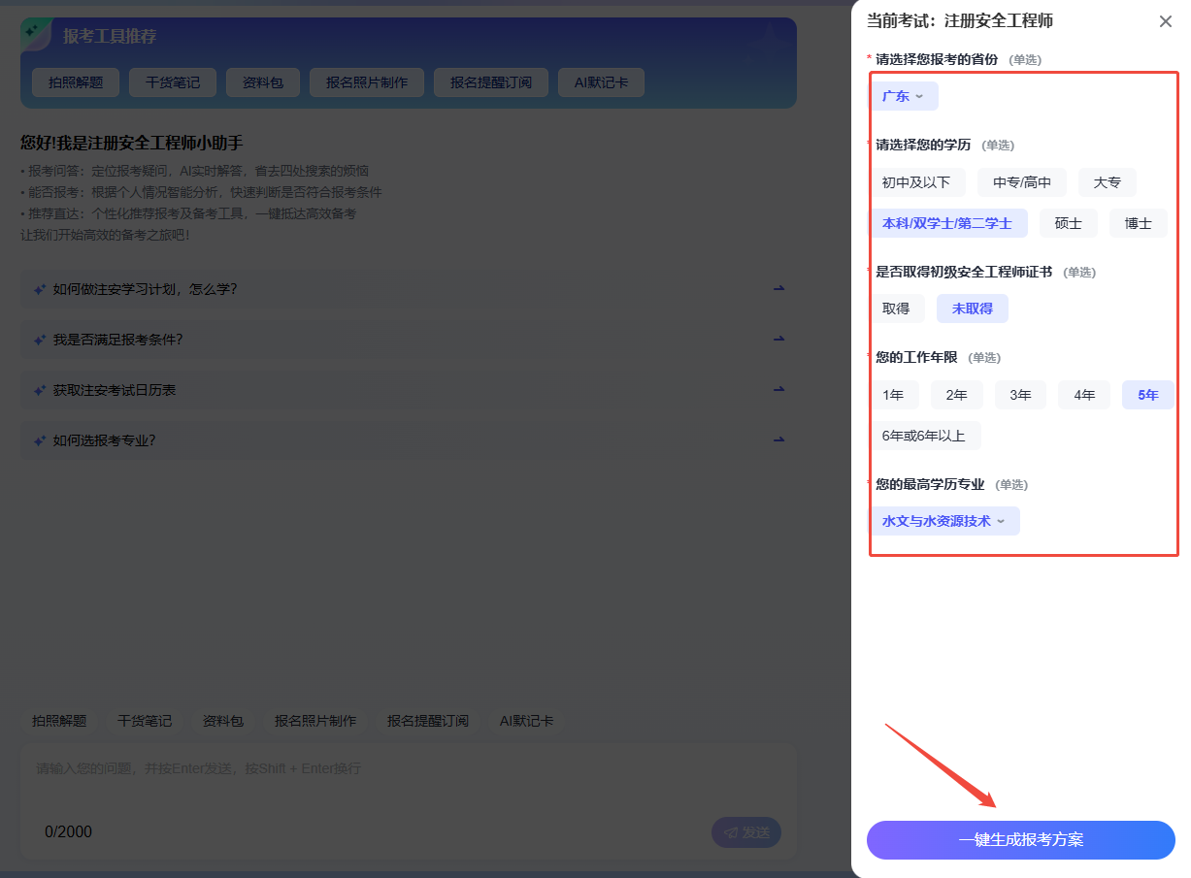The width and height of the screenshot is (1191, 878).
Task: Select 大专 education level
Action: [1107, 182]
